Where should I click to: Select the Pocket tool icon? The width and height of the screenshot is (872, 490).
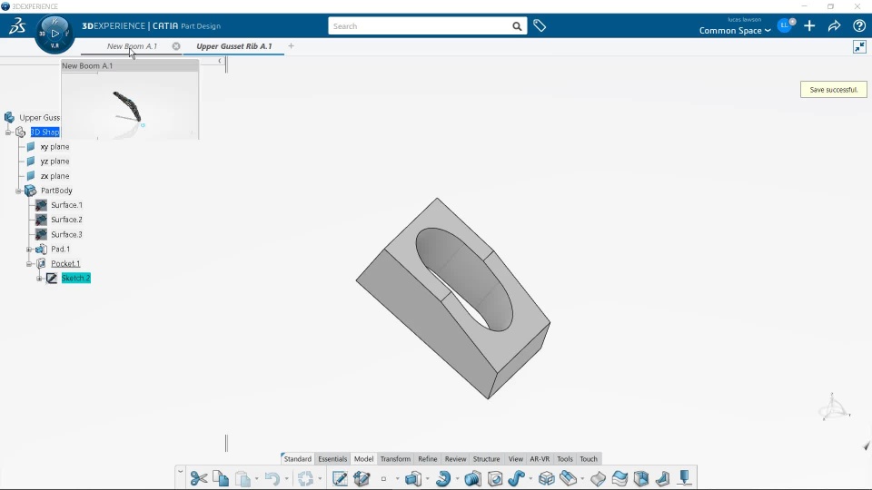pos(472,478)
